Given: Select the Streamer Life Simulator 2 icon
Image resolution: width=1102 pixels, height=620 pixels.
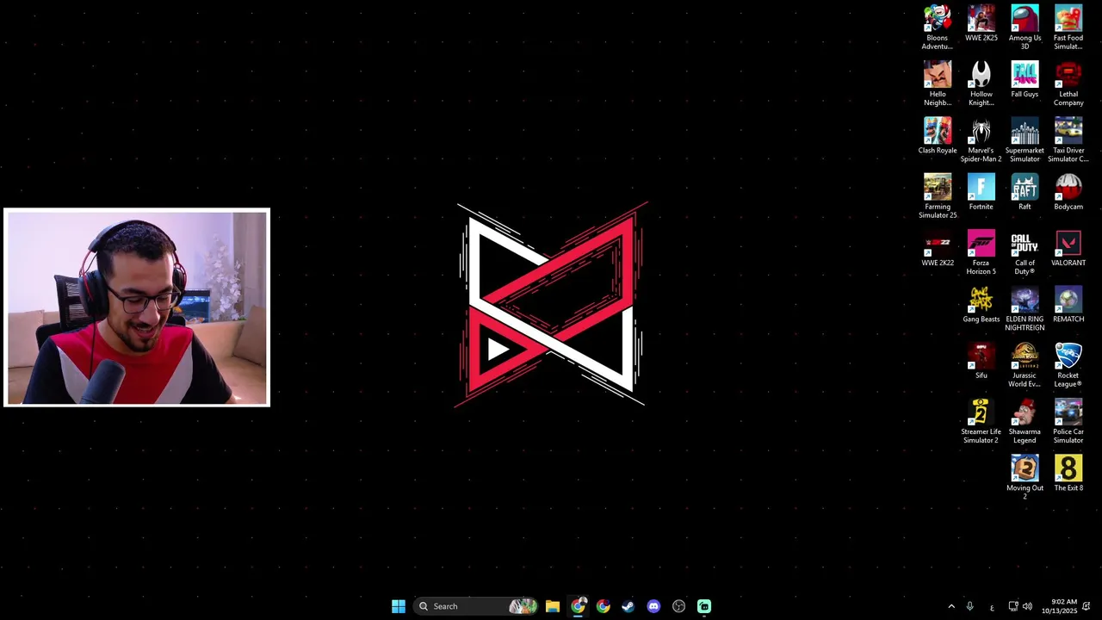Looking at the screenshot, I should coord(981,421).
